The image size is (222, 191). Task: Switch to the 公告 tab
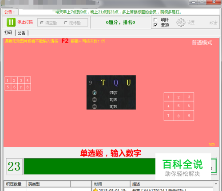coord(22,33)
